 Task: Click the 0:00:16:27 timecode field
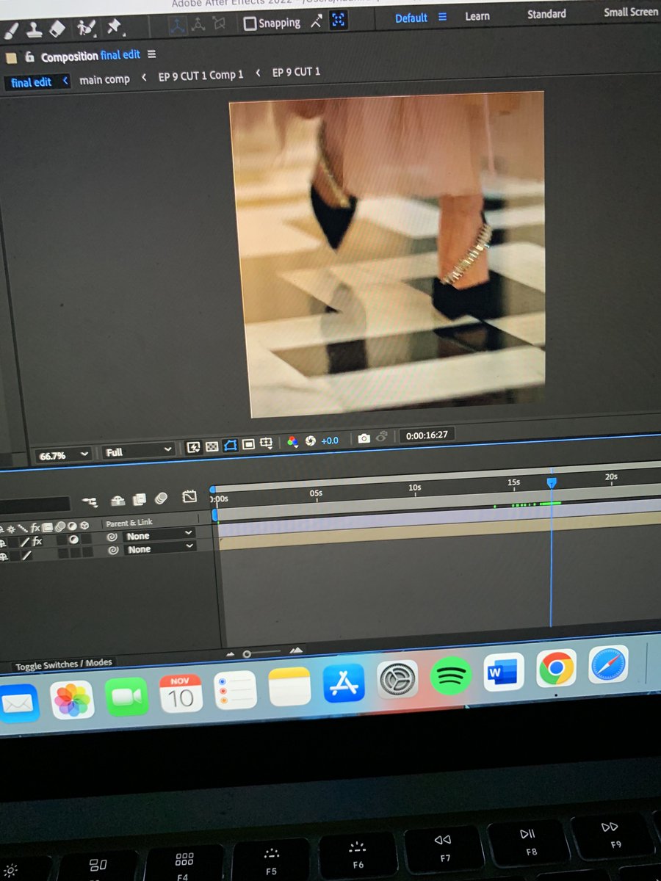pos(427,435)
